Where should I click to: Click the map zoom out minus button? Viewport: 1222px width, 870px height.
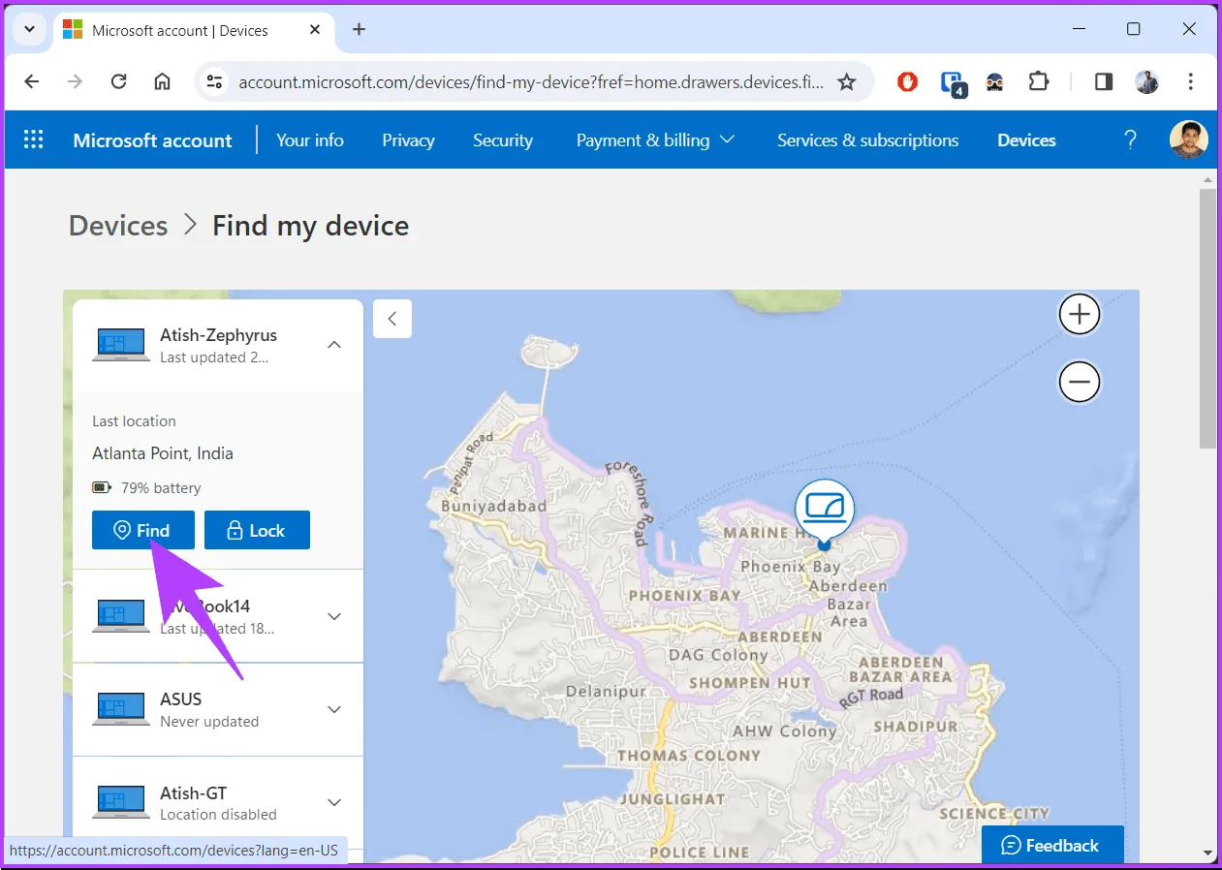(1079, 383)
